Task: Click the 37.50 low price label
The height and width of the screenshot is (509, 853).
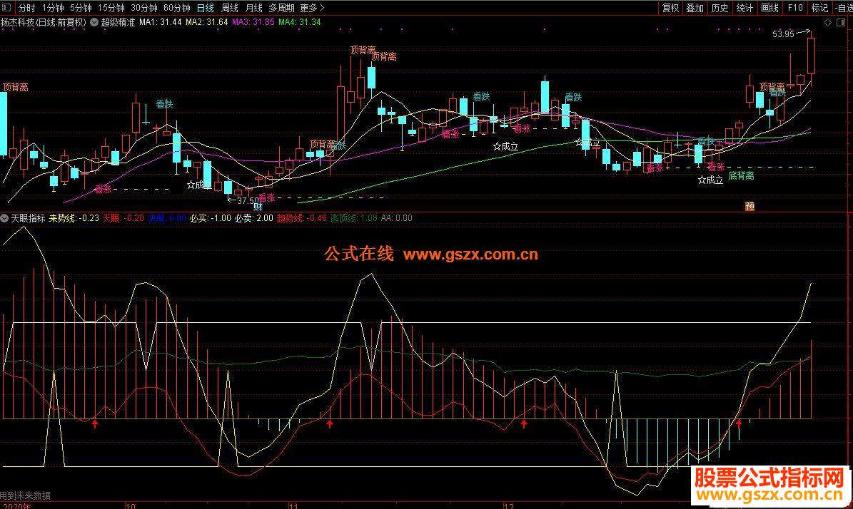Action: [248, 200]
